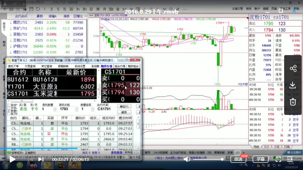This screenshot has height=170, width=303.
Task: Open the 24小时新闻 bottom tab
Action: [161, 153]
